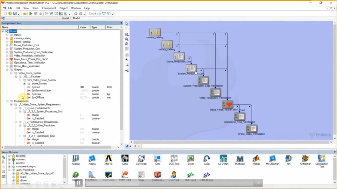The width and height of the screenshot is (337, 189).
Task: Click the LS-DYNA component icon
Action: (x=223, y=160)
